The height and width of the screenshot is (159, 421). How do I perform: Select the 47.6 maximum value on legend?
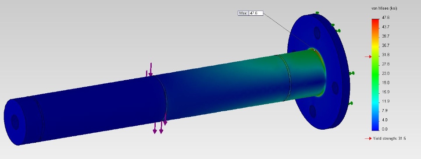(385, 18)
